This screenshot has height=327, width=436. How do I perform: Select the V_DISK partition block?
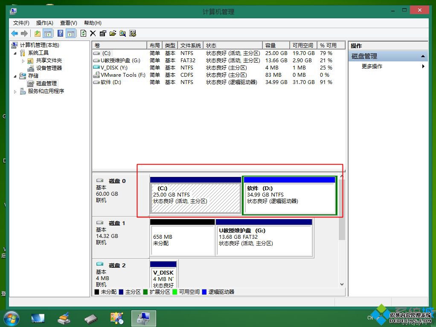[x=163, y=275]
